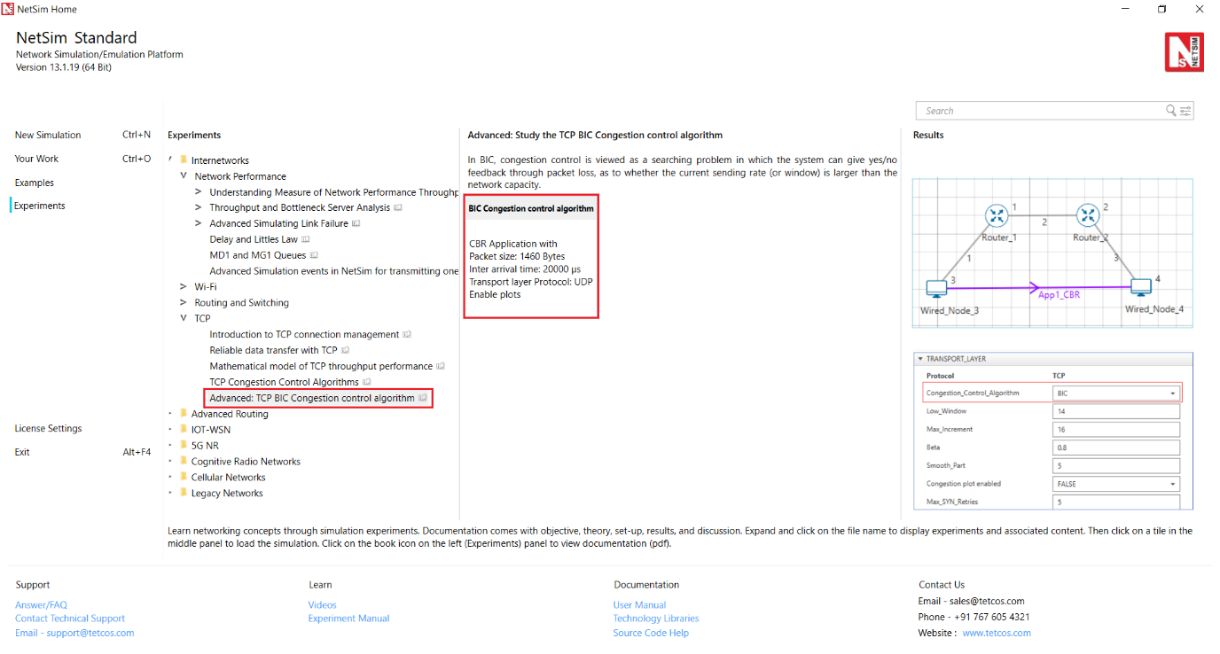Viewport: 1220px width, 654px height.
Task: Collapse the TCP tree node
Action: pyautogui.click(x=184, y=318)
